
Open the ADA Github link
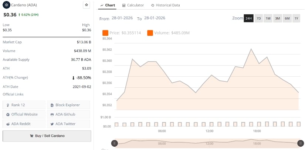(x=68, y=114)
